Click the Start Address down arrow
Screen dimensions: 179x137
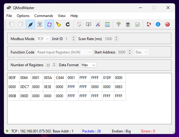pyautogui.click(x=130, y=53)
